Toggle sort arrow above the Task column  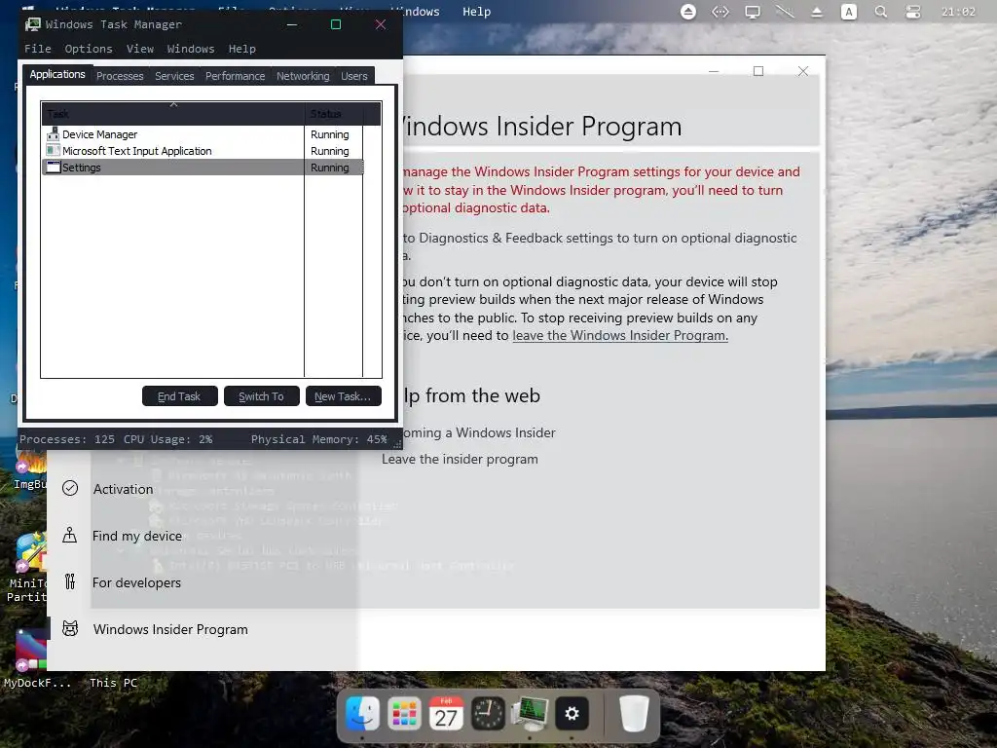[x=173, y=104]
